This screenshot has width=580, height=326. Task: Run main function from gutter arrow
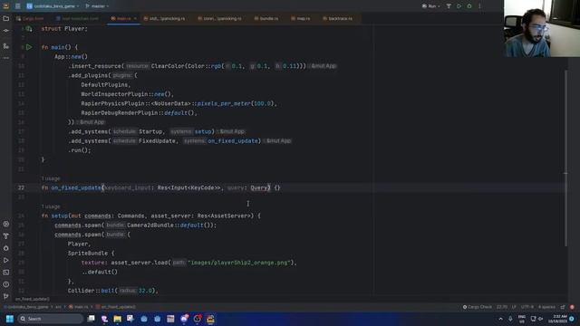(29, 47)
